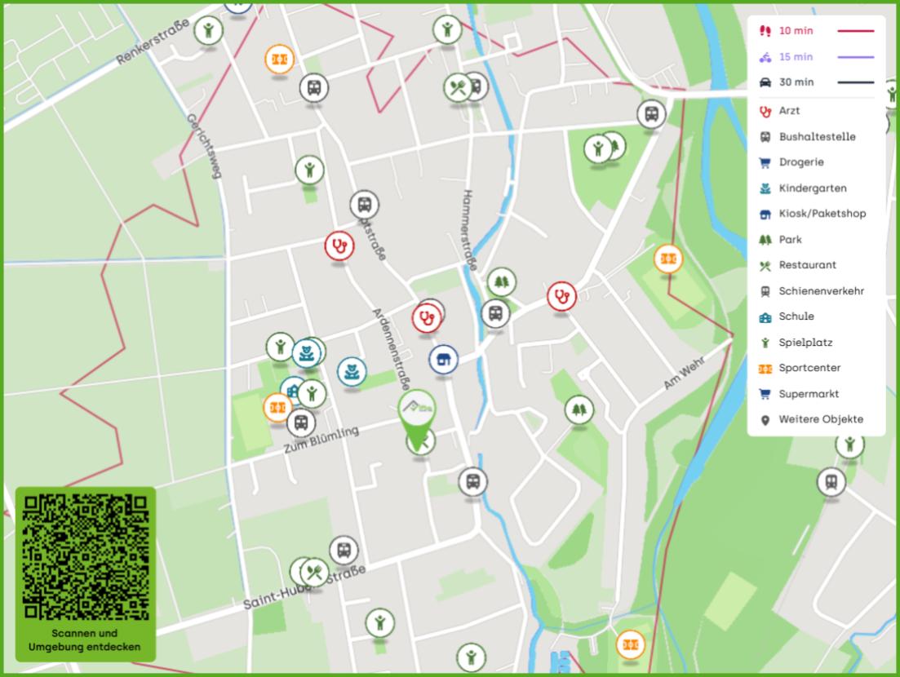Click the Renkerstraße street label
Screen dimensions: 900x677
[x=153, y=42]
